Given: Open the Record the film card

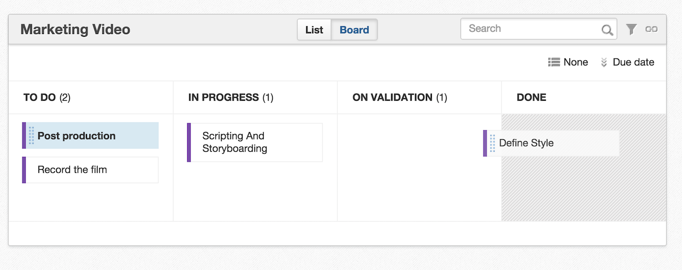Looking at the screenshot, I should pyautogui.click(x=90, y=170).
